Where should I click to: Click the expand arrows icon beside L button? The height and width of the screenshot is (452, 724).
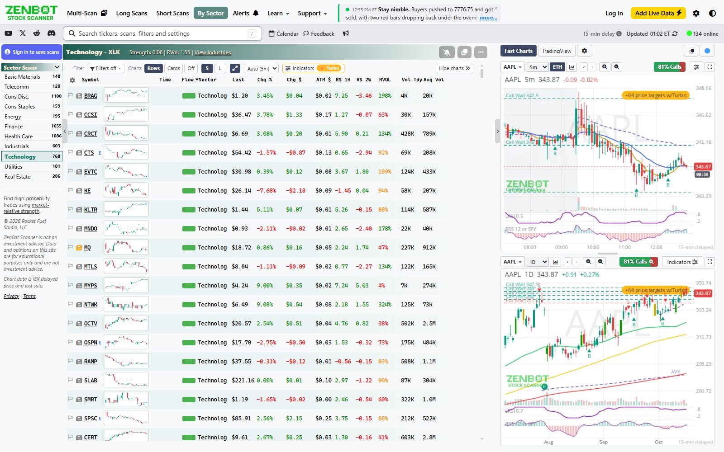(235, 68)
